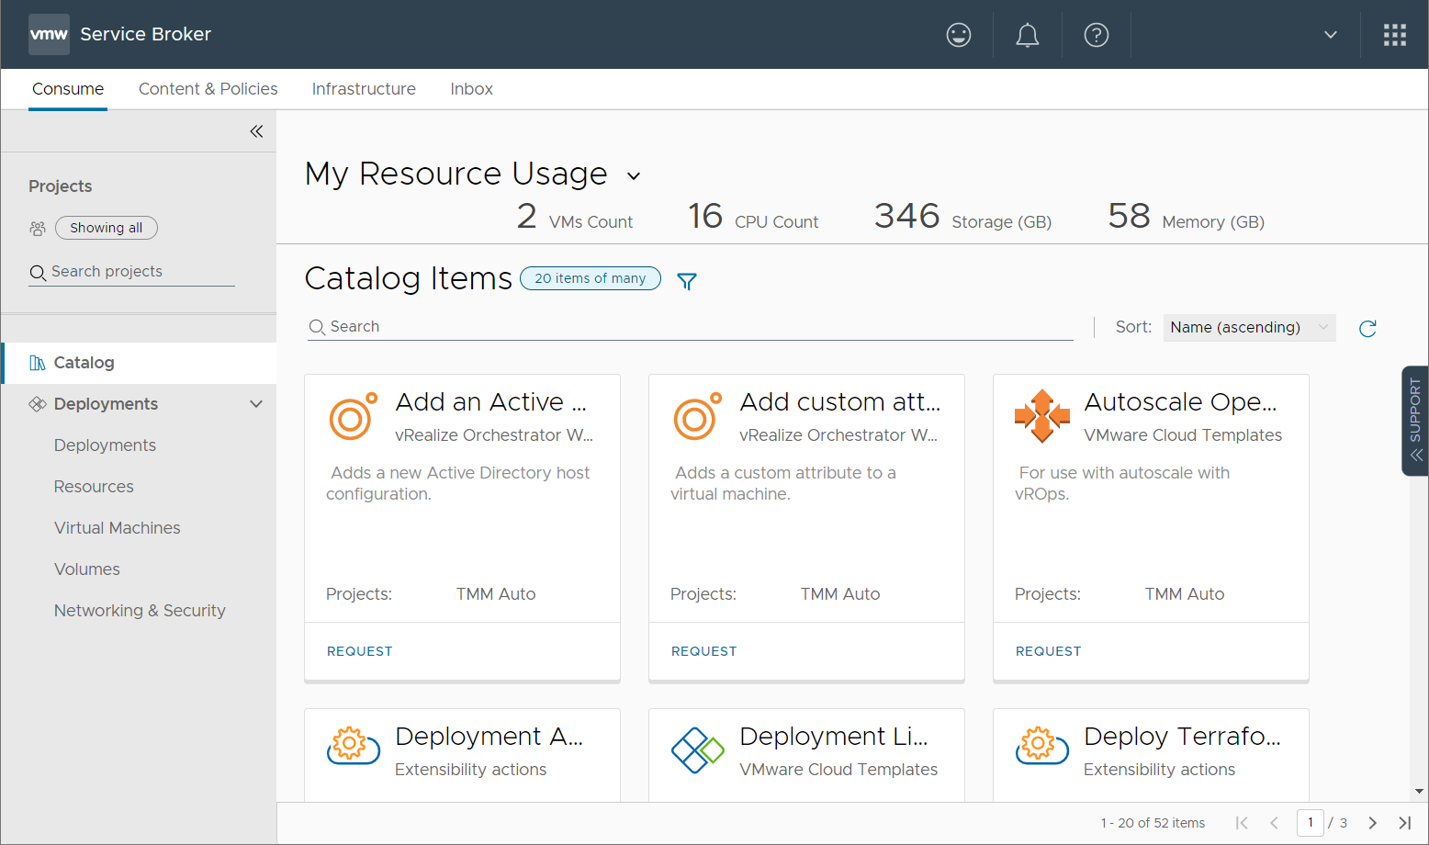Open Virtual Machines in the sidebar
The height and width of the screenshot is (845, 1429).
click(118, 528)
